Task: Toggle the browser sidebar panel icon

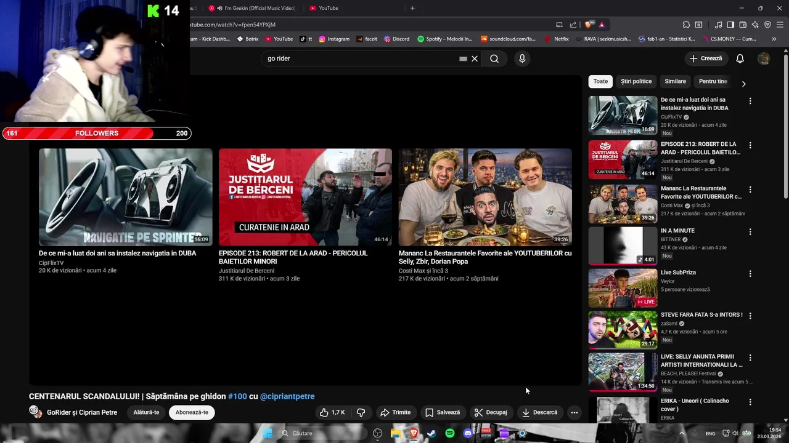Action: click(x=730, y=25)
